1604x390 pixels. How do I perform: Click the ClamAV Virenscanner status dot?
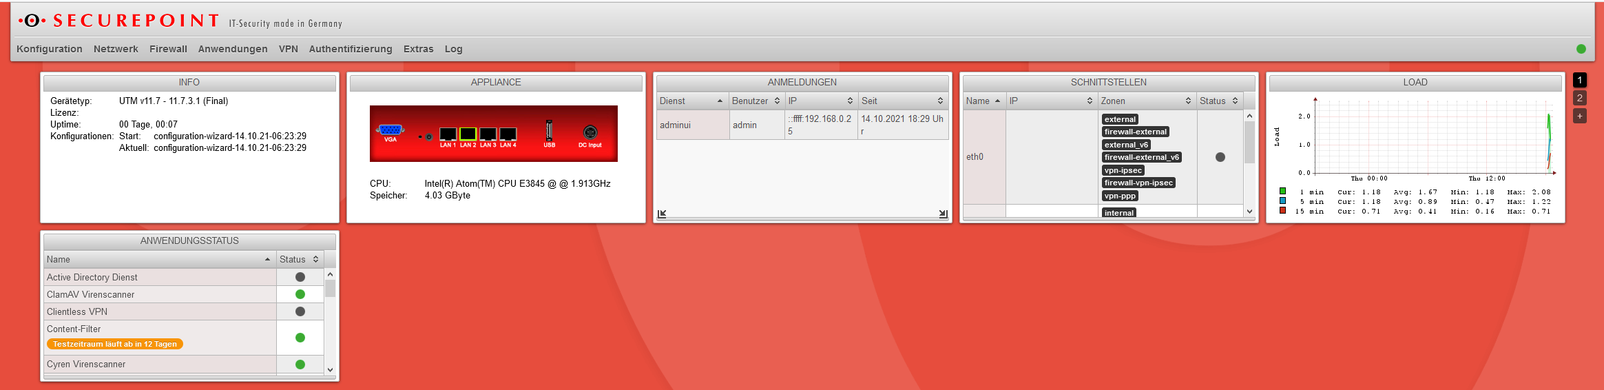[x=300, y=294]
